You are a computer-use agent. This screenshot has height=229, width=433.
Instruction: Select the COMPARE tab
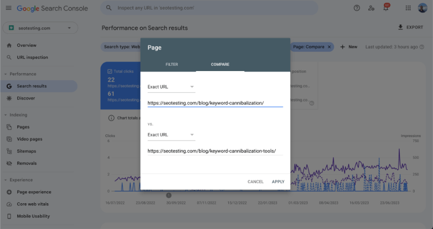point(220,64)
